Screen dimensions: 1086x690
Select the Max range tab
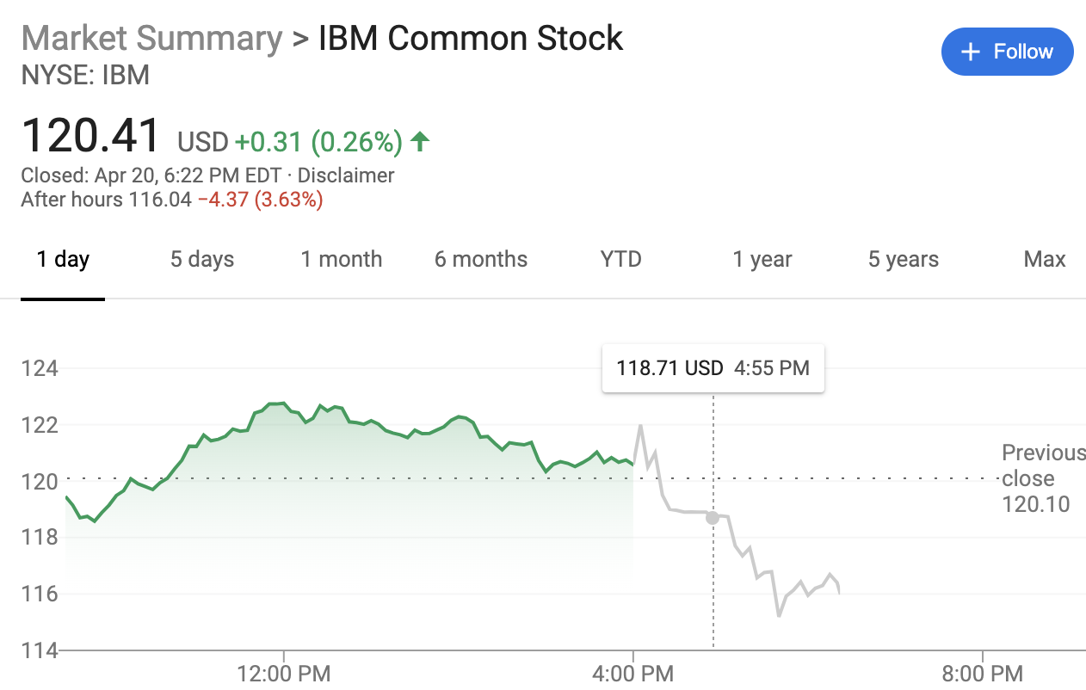(x=1045, y=259)
